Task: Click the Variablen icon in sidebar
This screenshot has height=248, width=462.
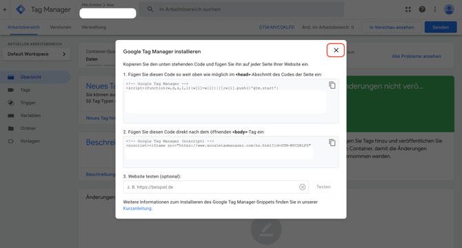Action: (11, 115)
